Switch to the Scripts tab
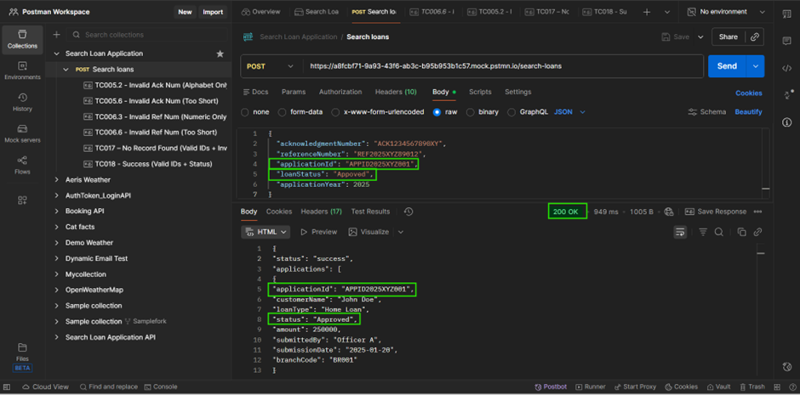The image size is (800, 395). 480,92
